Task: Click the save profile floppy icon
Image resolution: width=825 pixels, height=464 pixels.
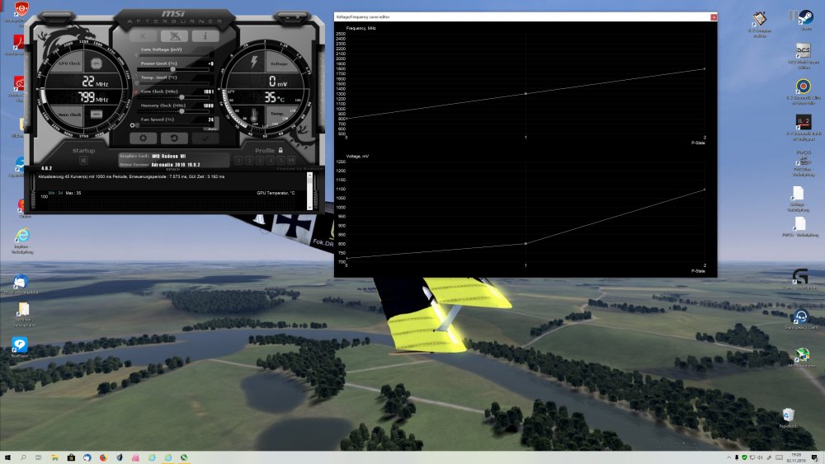Action: [291, 160]
